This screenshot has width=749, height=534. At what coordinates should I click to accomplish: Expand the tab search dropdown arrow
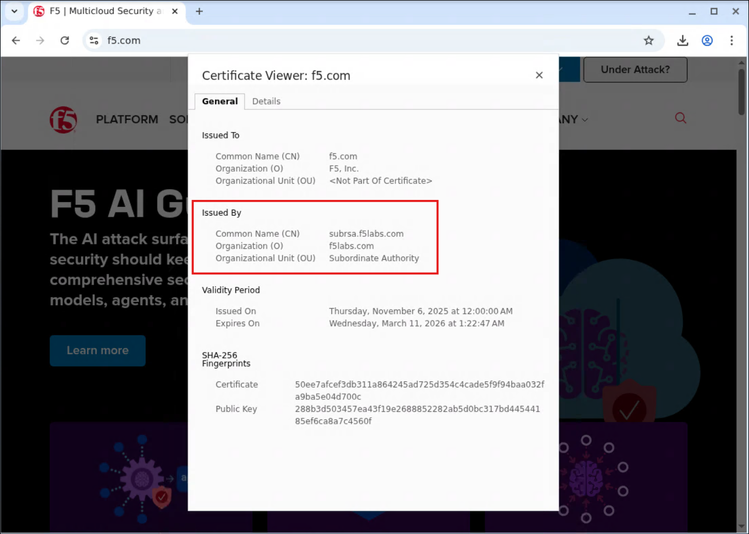pos(14,11)
